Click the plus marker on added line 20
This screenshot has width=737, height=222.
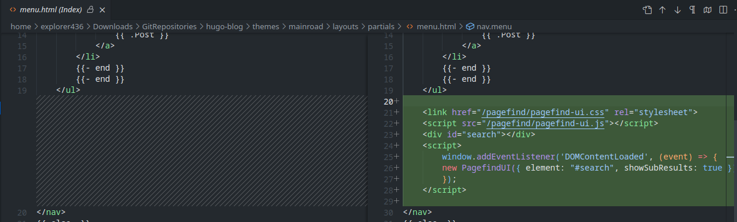click(397, 101)
